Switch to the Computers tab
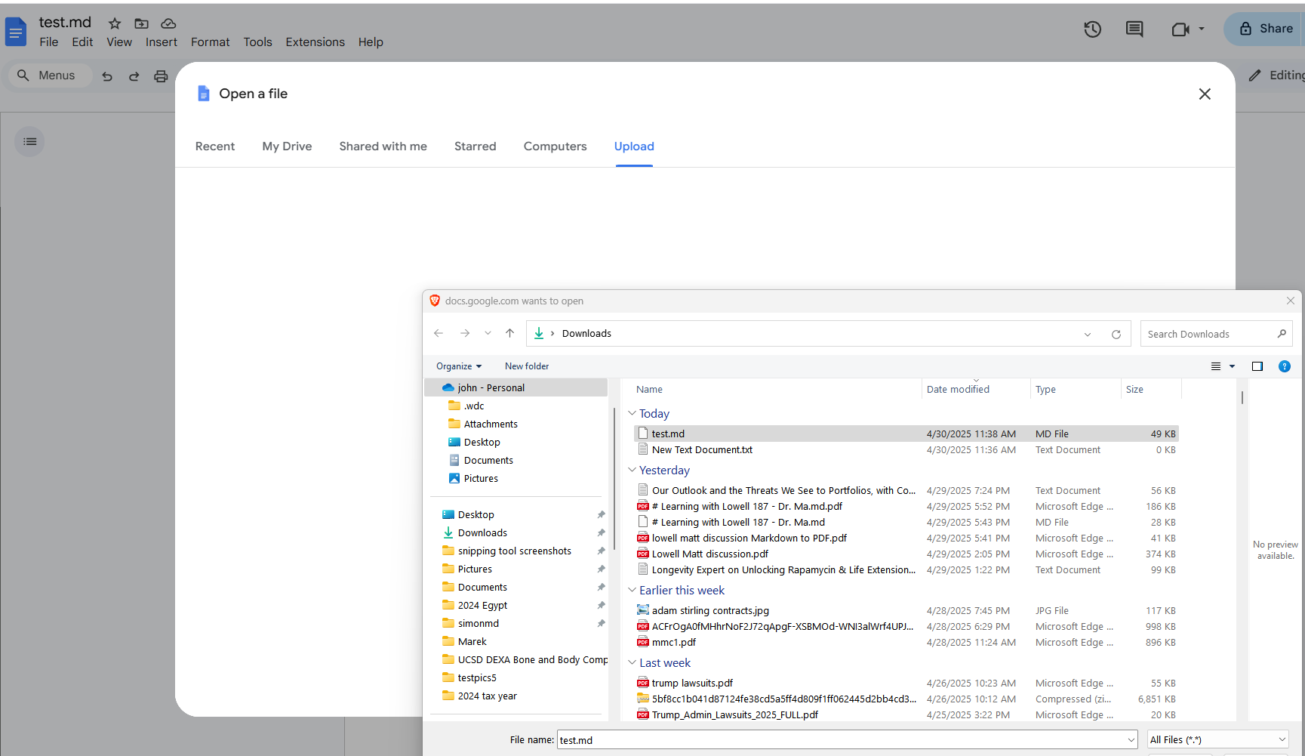The width and height of the screenshot is (1305, 756). pyautogui.click(x=555, y=147)
